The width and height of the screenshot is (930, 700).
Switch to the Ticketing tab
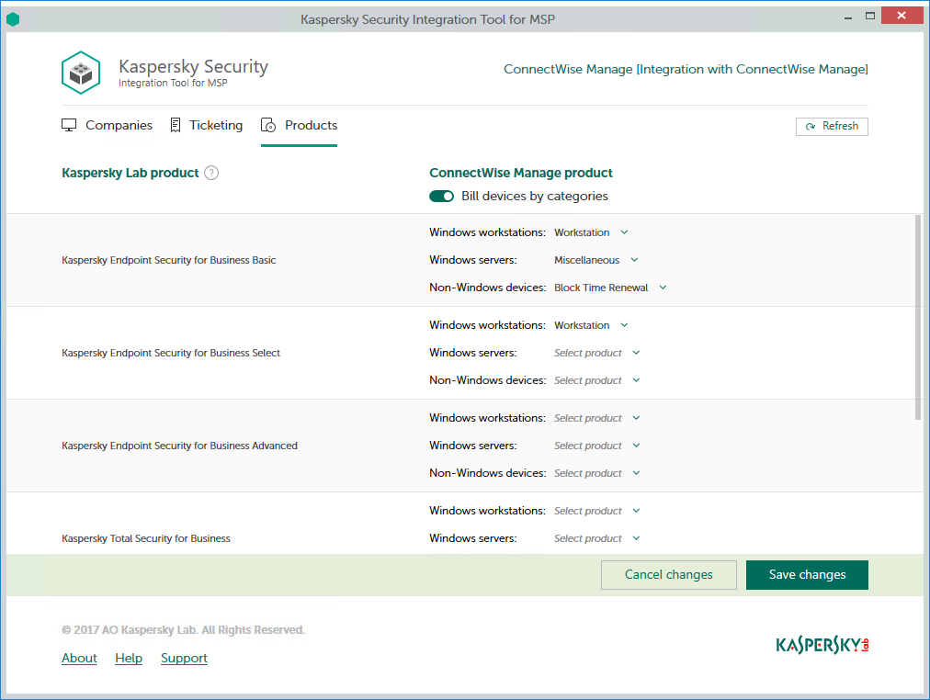click(x=216, y=125)
